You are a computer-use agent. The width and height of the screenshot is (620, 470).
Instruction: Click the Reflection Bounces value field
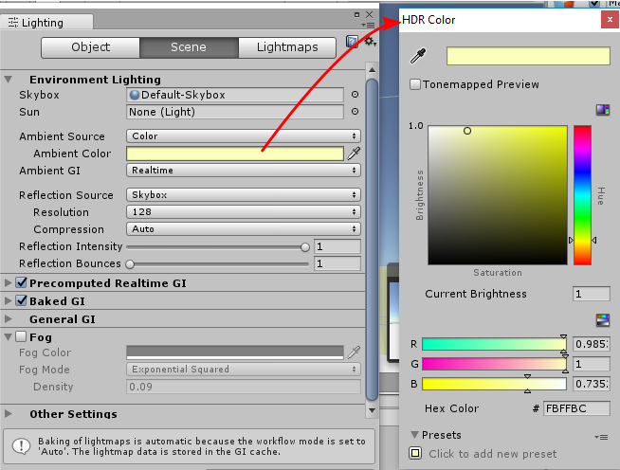pos(337,263)
